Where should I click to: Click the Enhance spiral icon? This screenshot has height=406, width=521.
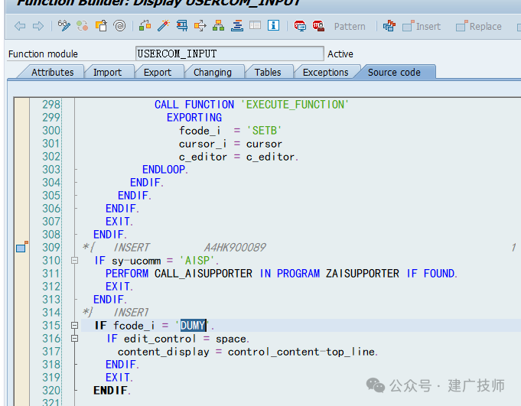(x=119, y=25)
